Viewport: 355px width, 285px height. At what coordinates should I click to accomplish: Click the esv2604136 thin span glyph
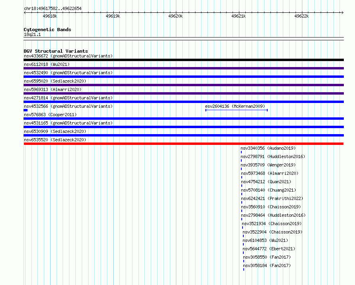click(237, 110)
